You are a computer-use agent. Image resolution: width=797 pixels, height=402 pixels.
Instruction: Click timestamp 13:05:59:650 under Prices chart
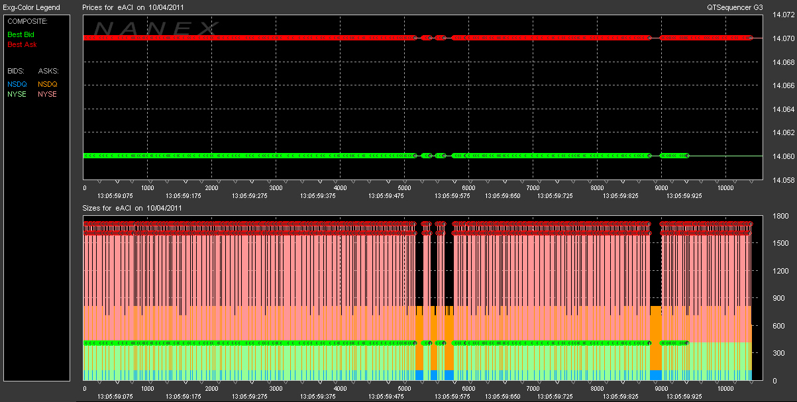tap(504, 196)
